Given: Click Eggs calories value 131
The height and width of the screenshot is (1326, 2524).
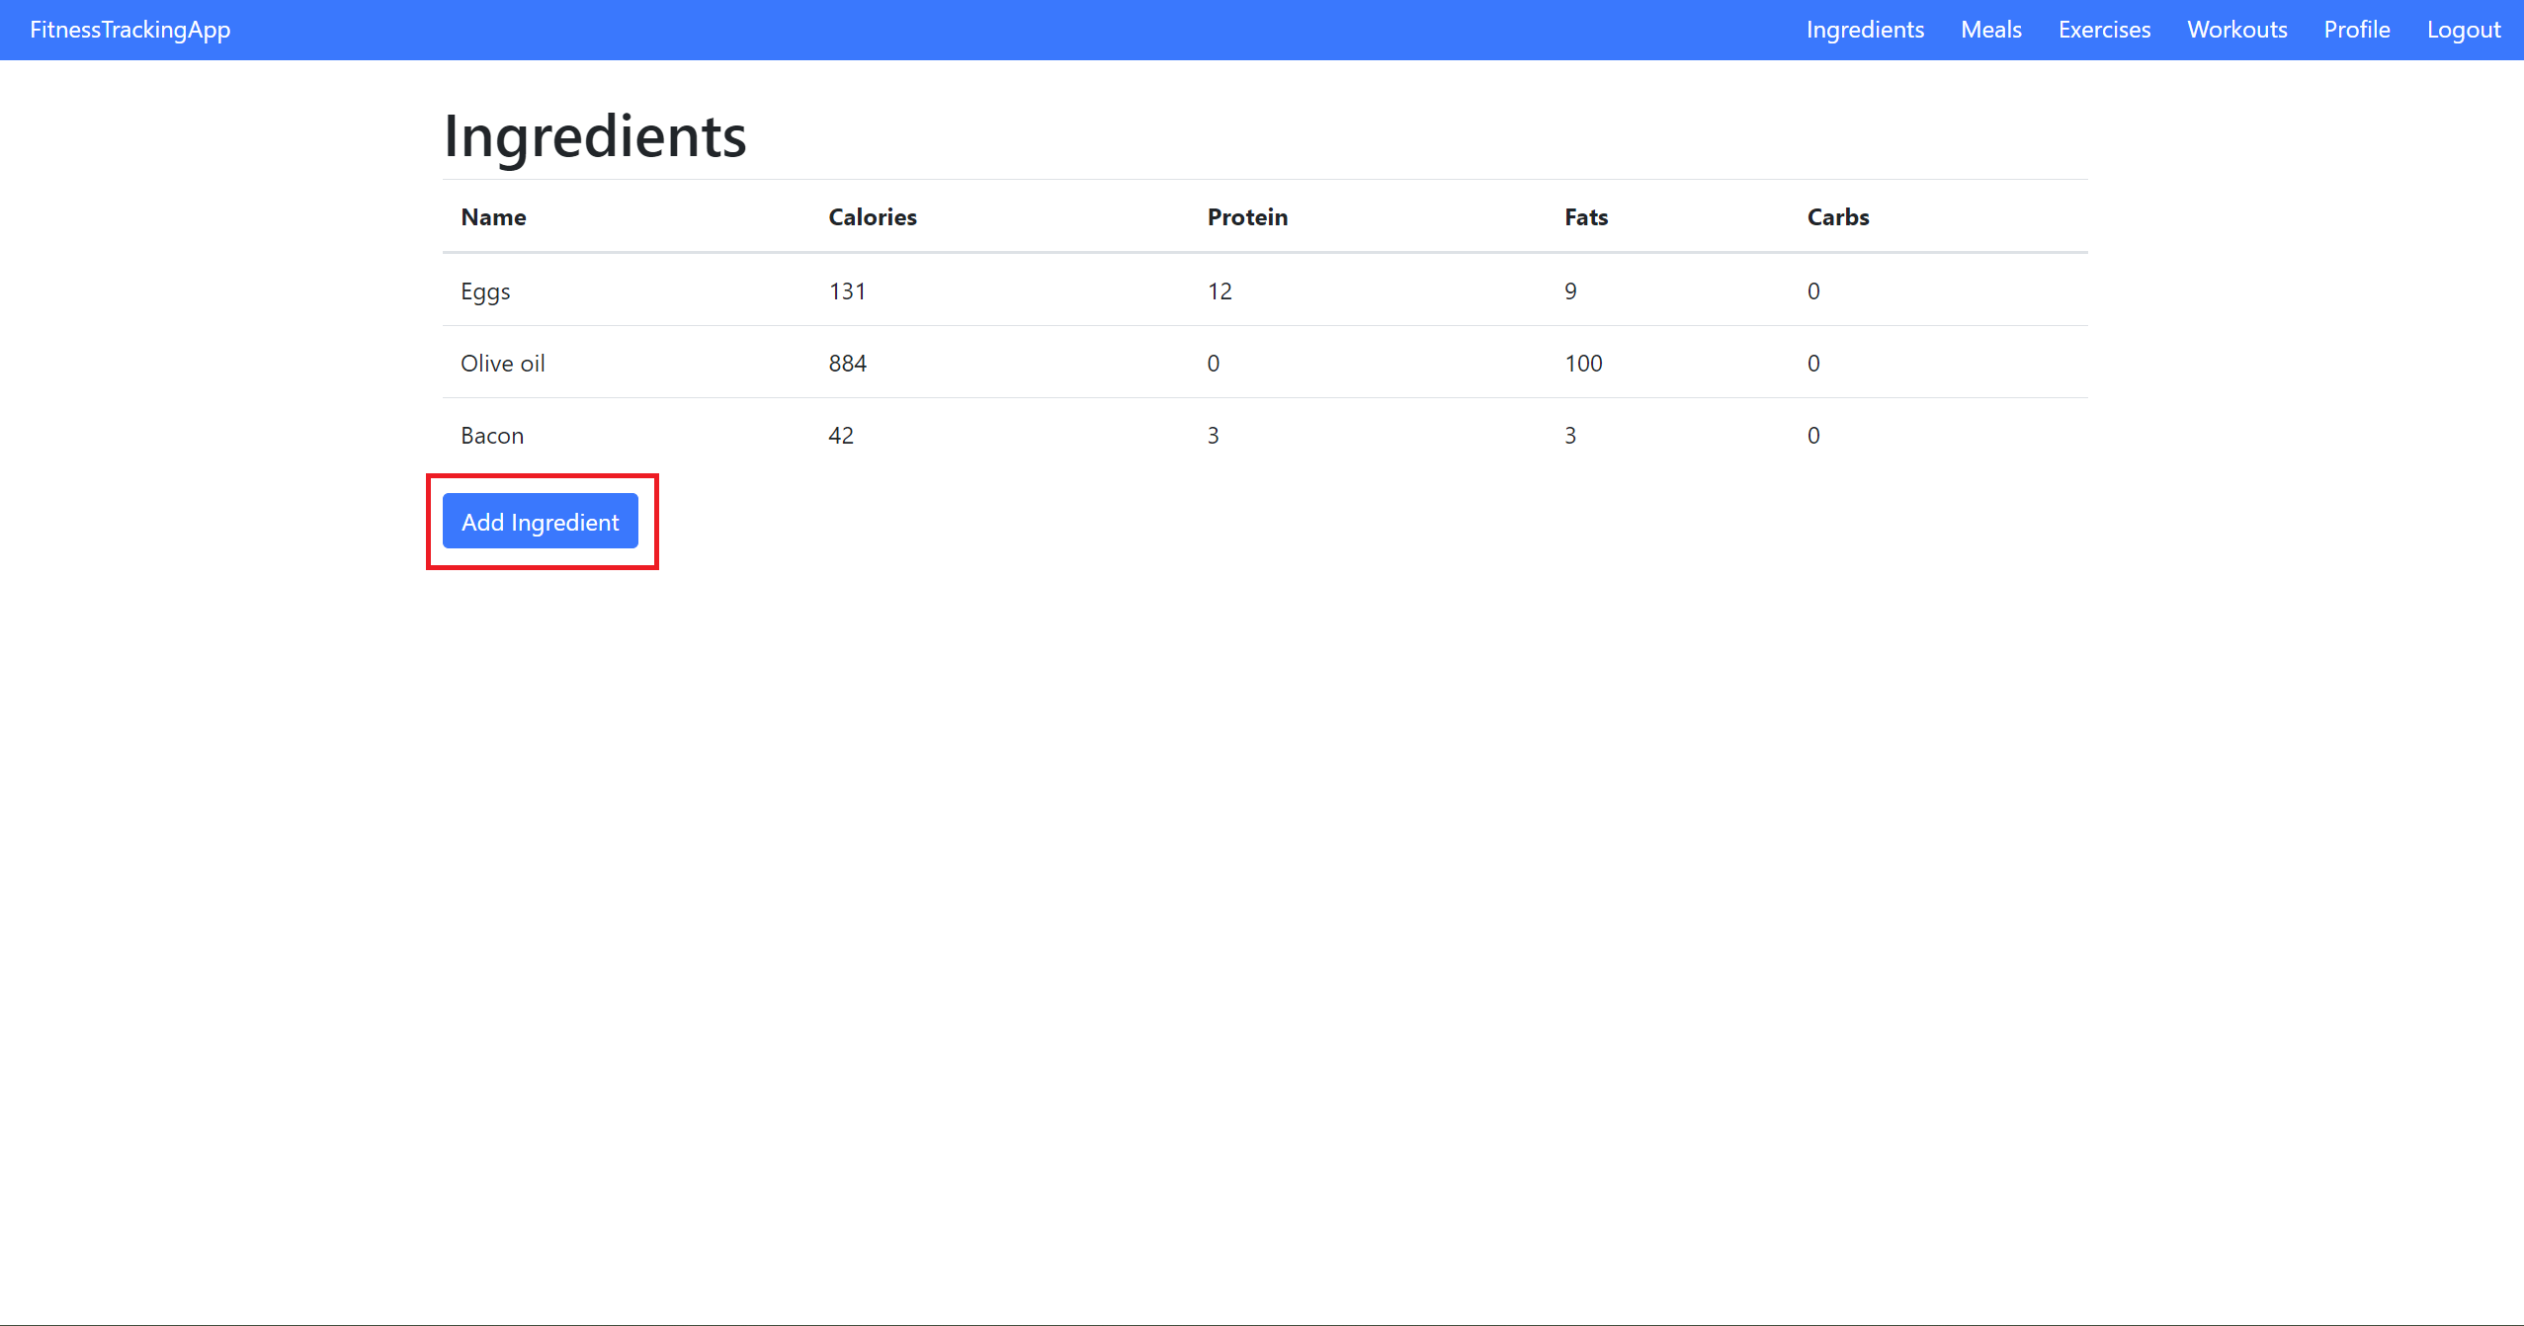Looking at the screenshot, I should pyautogui.click(x=847, y=291).
